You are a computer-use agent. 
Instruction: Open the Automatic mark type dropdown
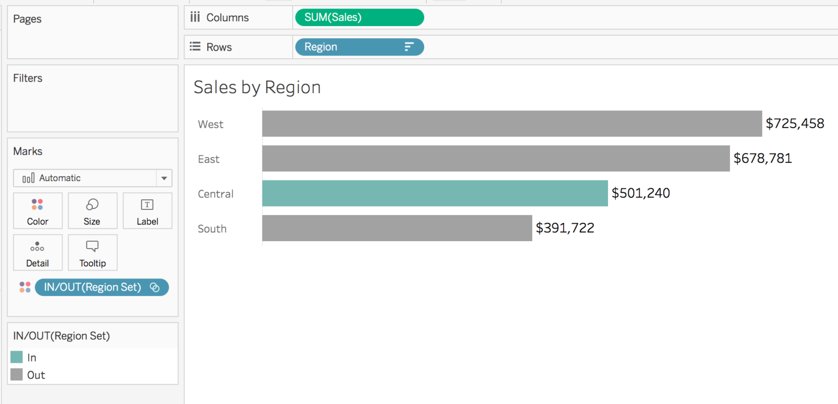(164, 178)
